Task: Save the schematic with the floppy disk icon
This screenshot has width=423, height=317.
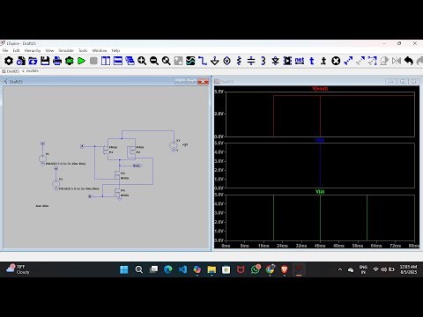Action: (x=45, y=61)
